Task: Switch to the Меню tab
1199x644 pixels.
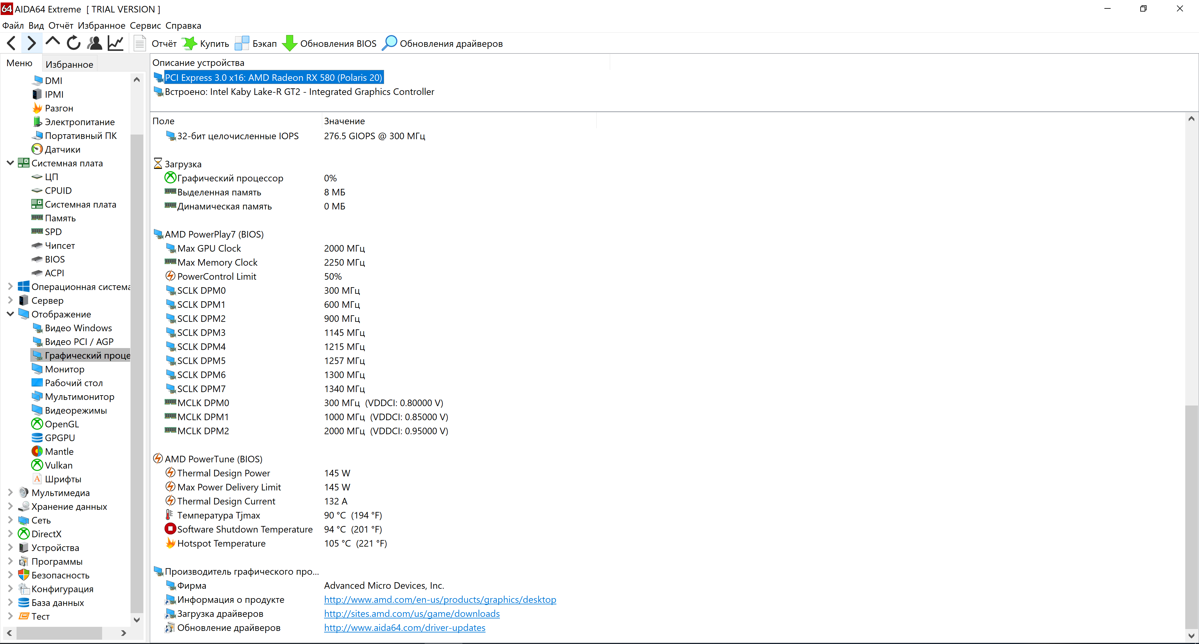Action: tap(20, 63)
